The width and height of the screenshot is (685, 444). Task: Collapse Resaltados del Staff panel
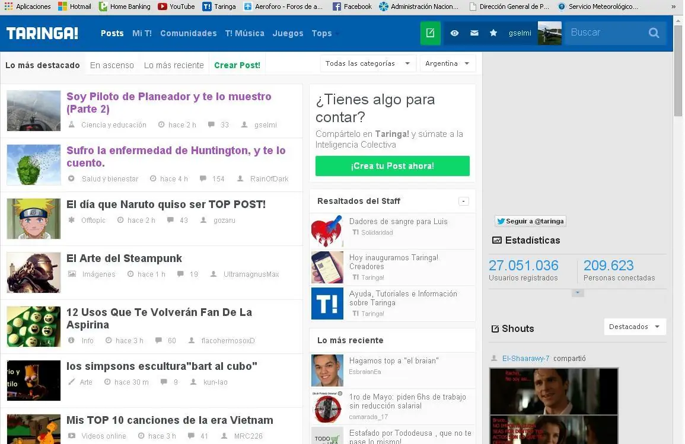click(x=464, y=202)
